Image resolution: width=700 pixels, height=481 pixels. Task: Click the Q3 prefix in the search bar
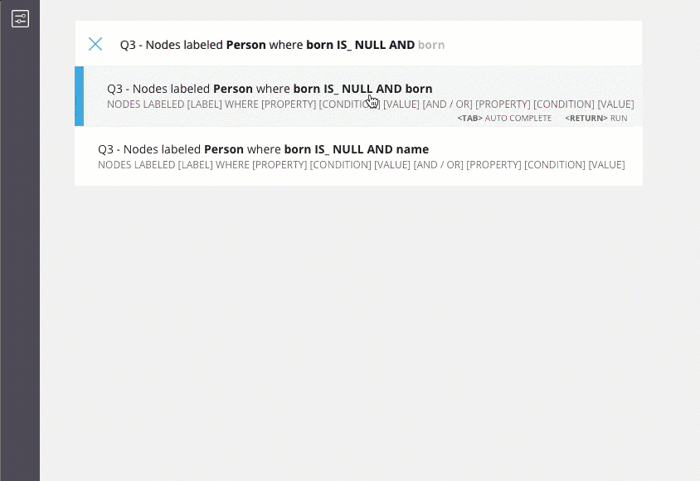coord(128,45)
